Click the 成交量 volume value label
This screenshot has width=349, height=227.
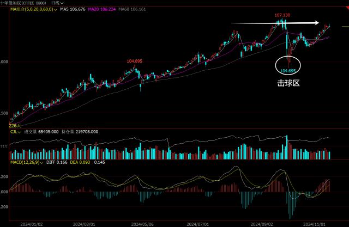click(41, 131)
